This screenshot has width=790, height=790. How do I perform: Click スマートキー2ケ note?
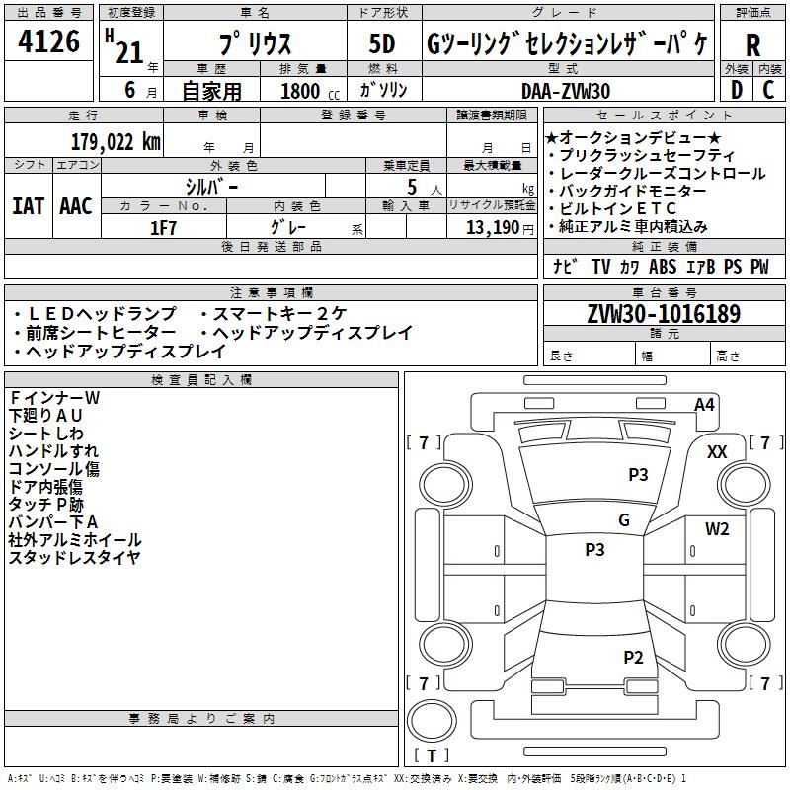point(275,314)
